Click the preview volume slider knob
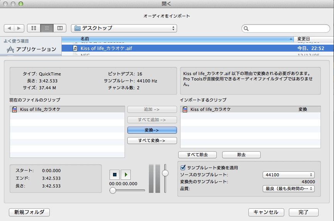 165,173
